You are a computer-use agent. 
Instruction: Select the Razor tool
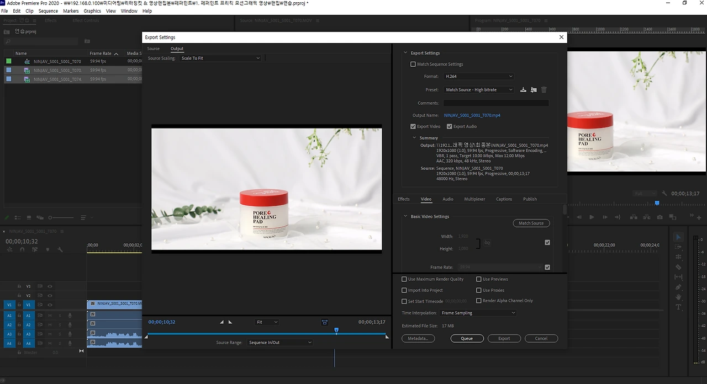679,267
